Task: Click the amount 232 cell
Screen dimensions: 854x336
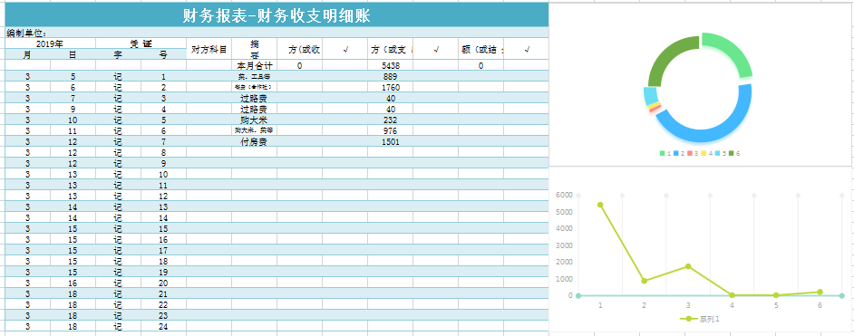Action: (390, 120)
